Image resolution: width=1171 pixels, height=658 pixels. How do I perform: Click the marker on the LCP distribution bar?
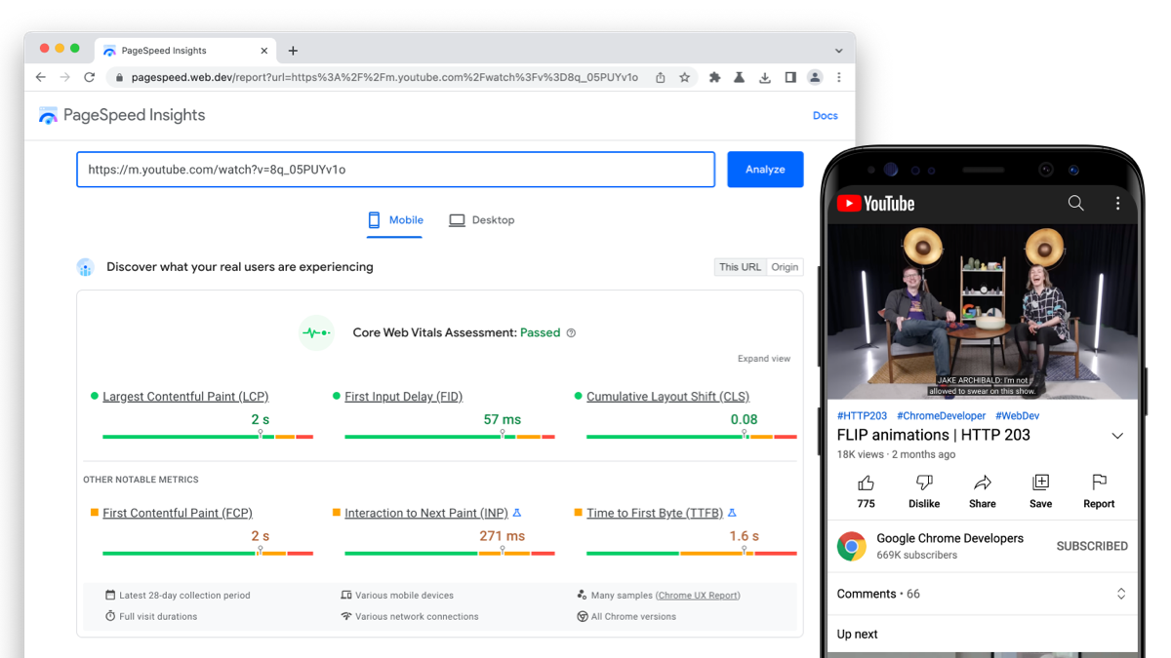coord(261,435)
